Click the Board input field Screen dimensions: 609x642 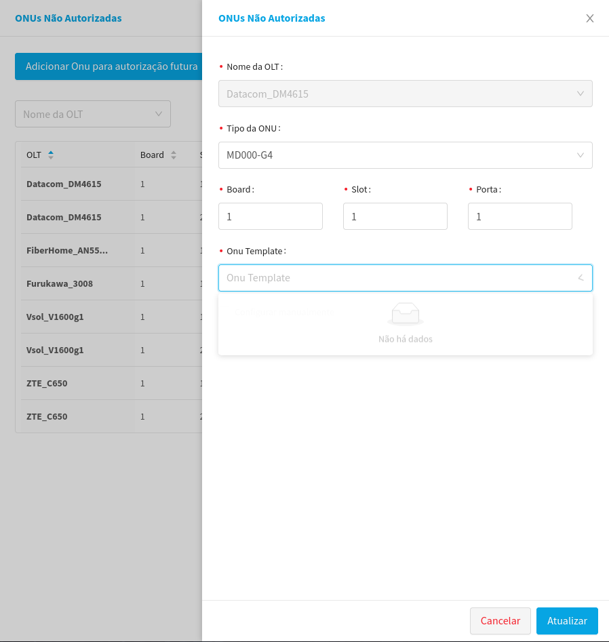coord(270,216)
